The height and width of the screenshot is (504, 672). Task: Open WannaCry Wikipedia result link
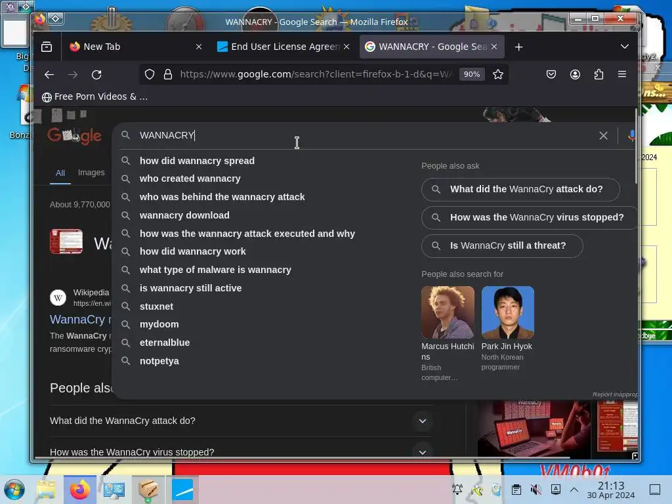tap(81, 320)
